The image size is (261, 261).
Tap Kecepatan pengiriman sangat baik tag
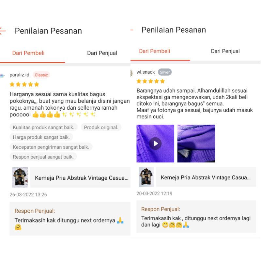[x=51, y=147]
